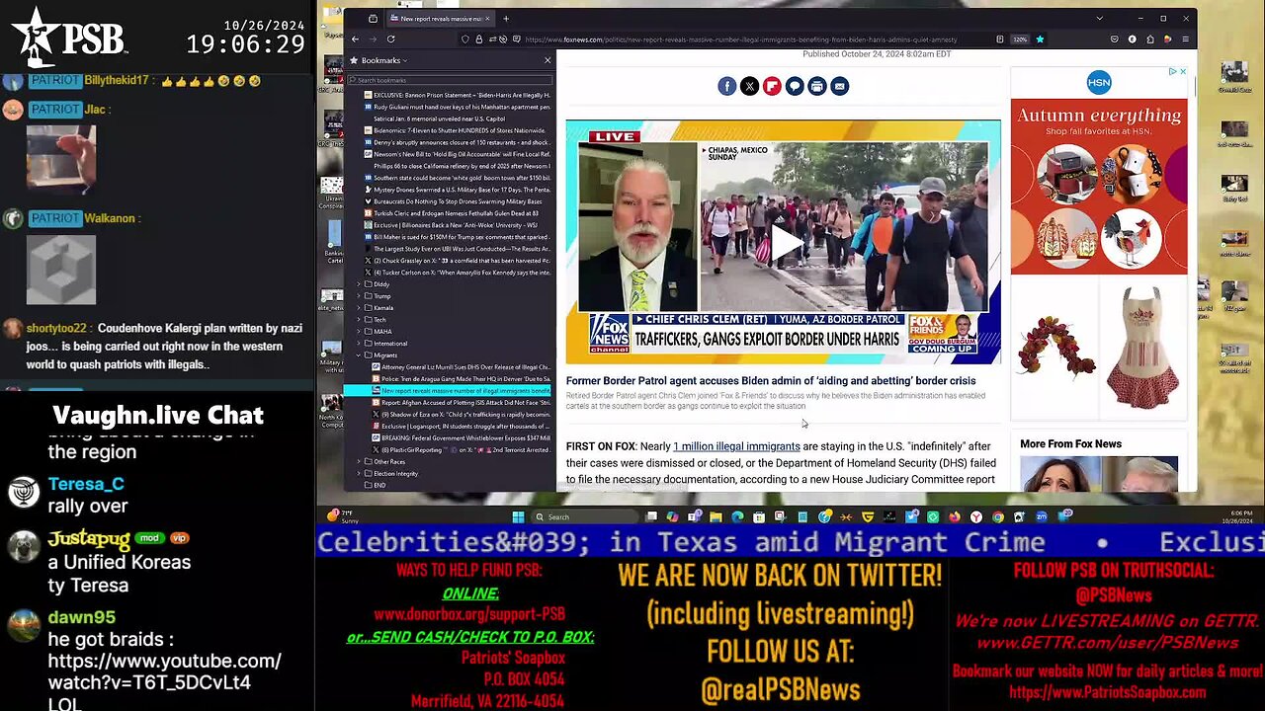The height and width of the screenshot is (711, 1265).
Task: Expand the Tech bookmarks folder
Action: point(359,320)
